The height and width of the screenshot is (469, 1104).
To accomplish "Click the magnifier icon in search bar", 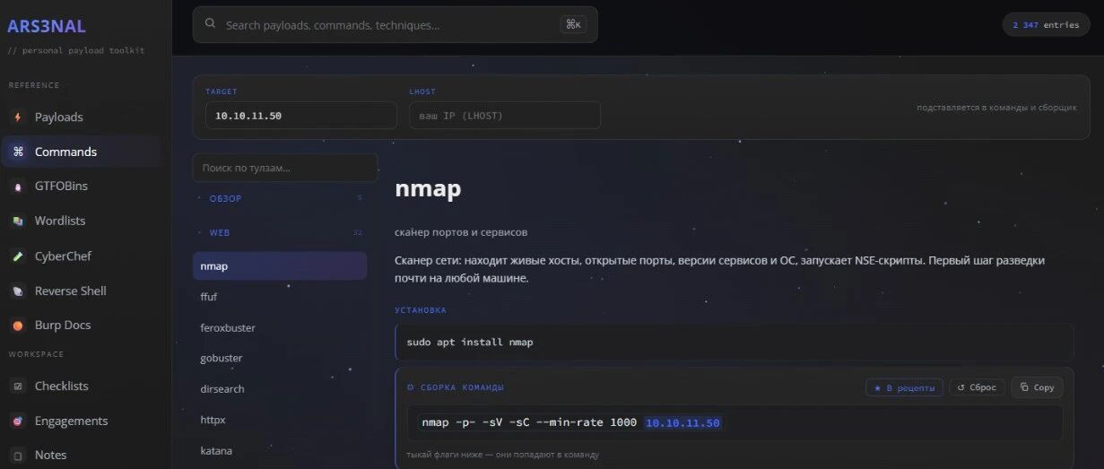I will click(x=210, y=24).
